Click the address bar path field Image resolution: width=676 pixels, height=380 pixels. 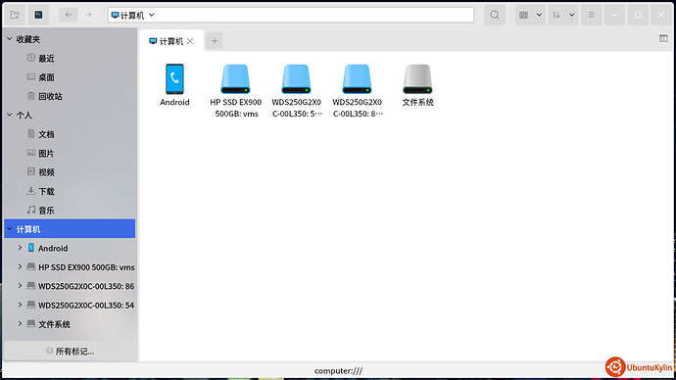[291, 15]
